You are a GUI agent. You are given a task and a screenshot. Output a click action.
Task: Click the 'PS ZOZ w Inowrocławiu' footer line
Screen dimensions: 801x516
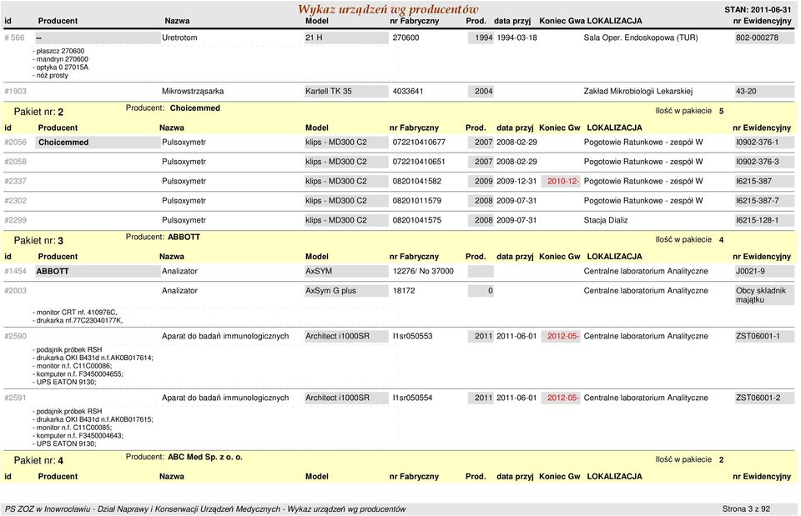tap(205, 508)
